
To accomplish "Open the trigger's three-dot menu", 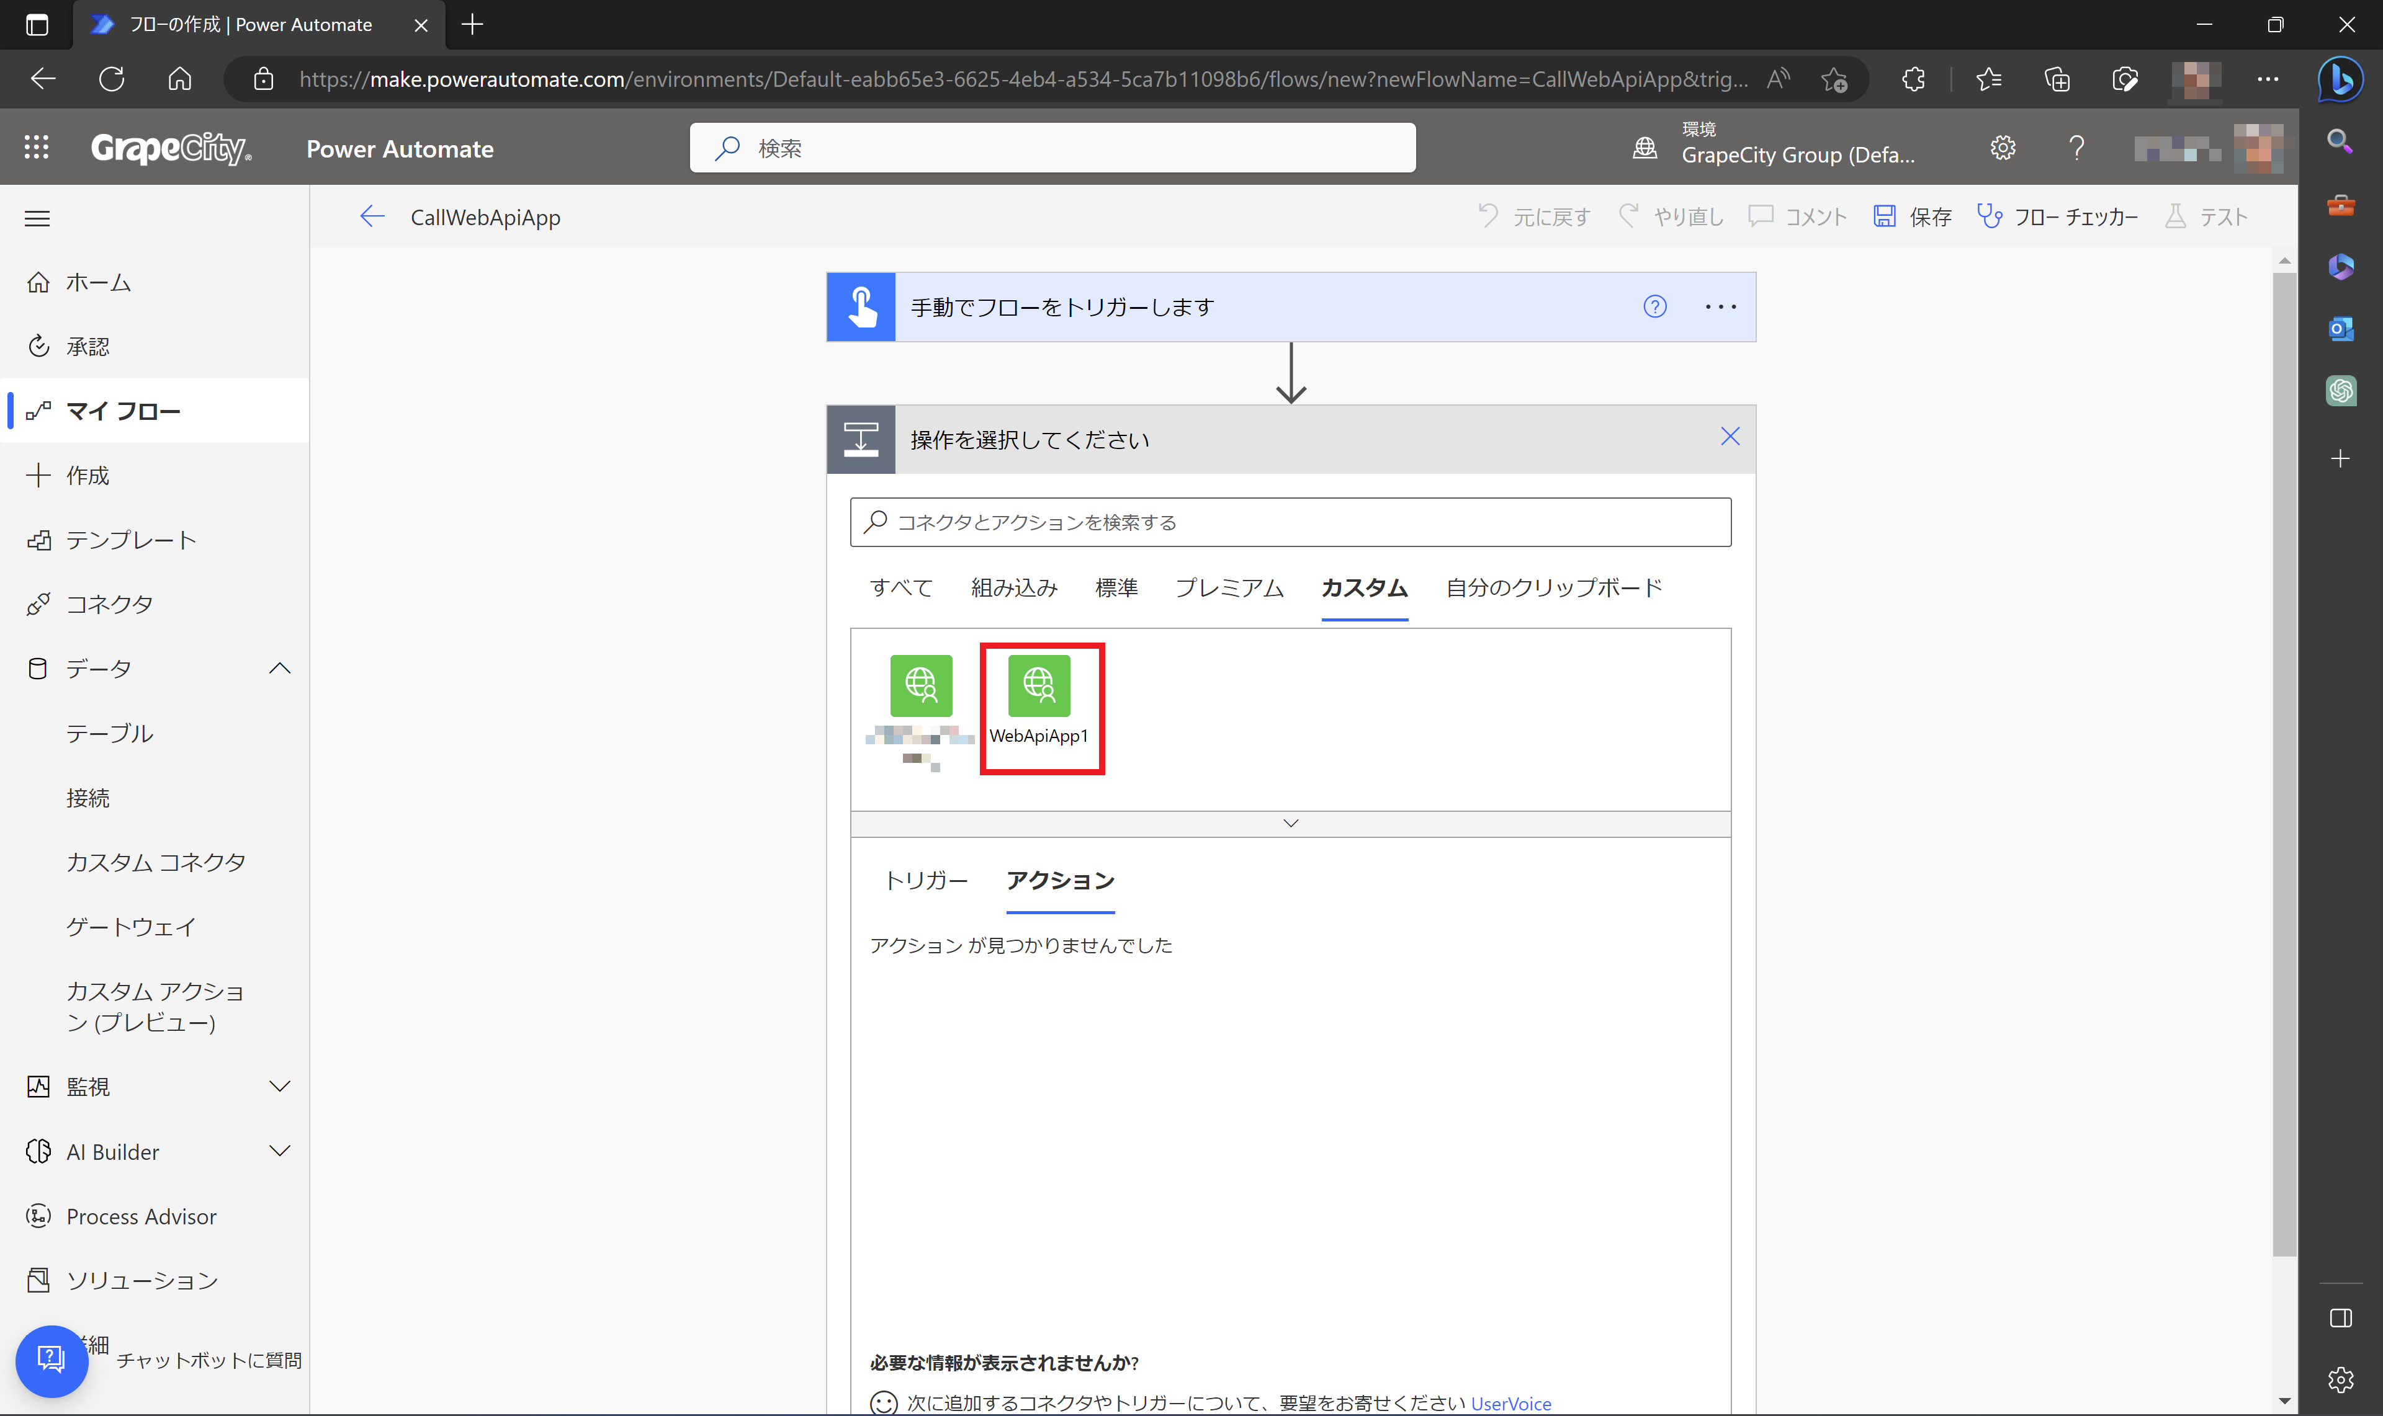I will pos(1720,306).
